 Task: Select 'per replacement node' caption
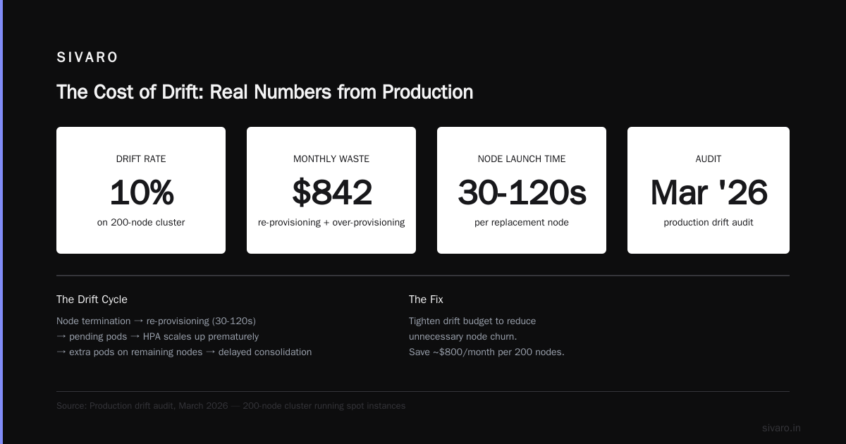(522, 223)
